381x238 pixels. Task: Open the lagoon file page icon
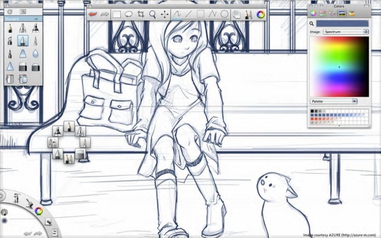point(55,233)
